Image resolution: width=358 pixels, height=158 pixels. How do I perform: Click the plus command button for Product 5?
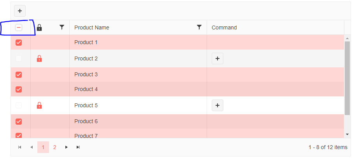point(218,105)
